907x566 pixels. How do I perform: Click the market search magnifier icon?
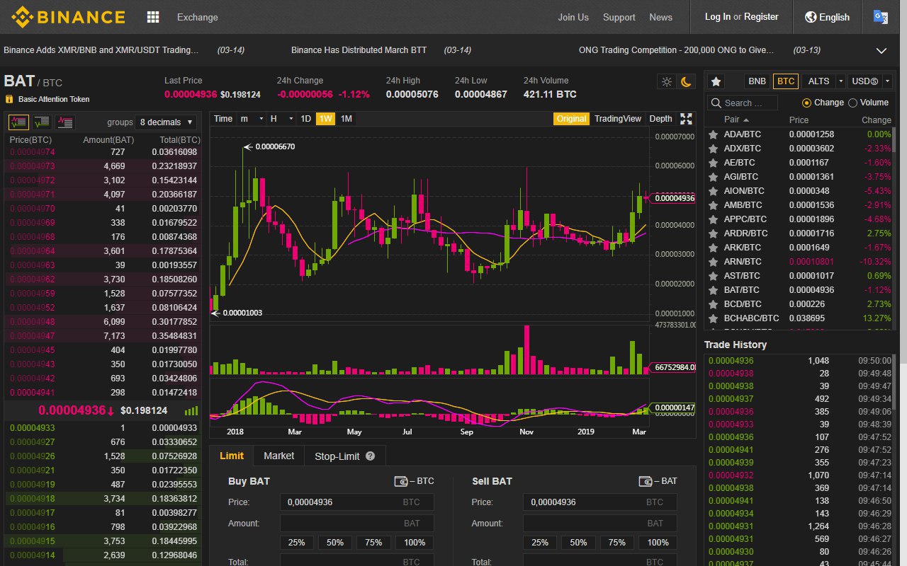(716, 103)
